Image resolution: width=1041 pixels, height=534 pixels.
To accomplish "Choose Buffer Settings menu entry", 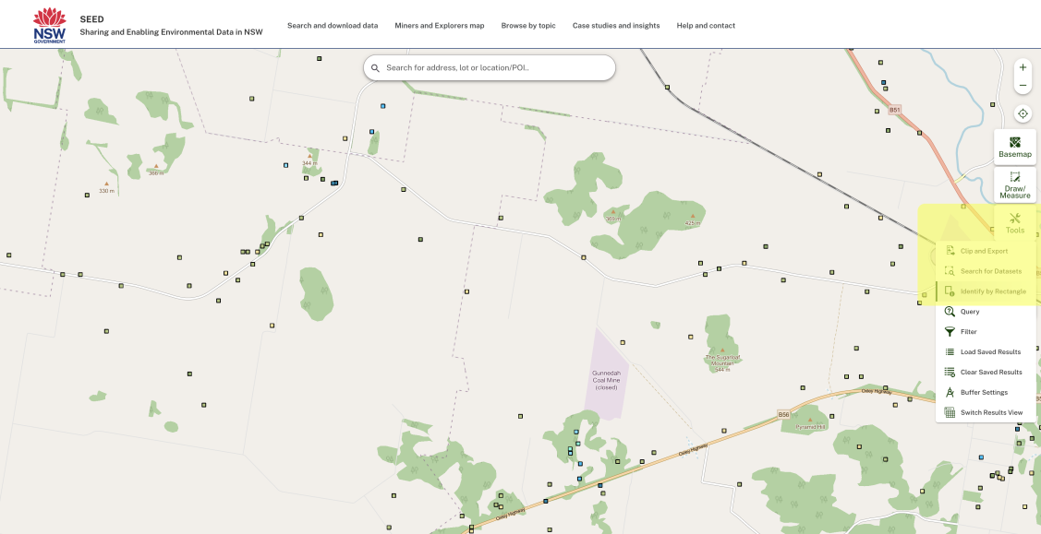I will tap(986, 392).
